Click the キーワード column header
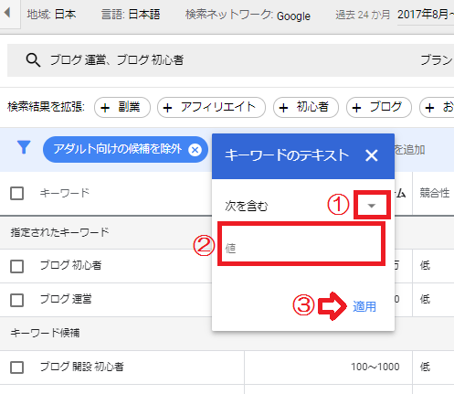 (x=65, y=193)
